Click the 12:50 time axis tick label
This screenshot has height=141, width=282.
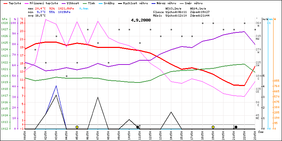pyautogui.click(x=151, y=134)
